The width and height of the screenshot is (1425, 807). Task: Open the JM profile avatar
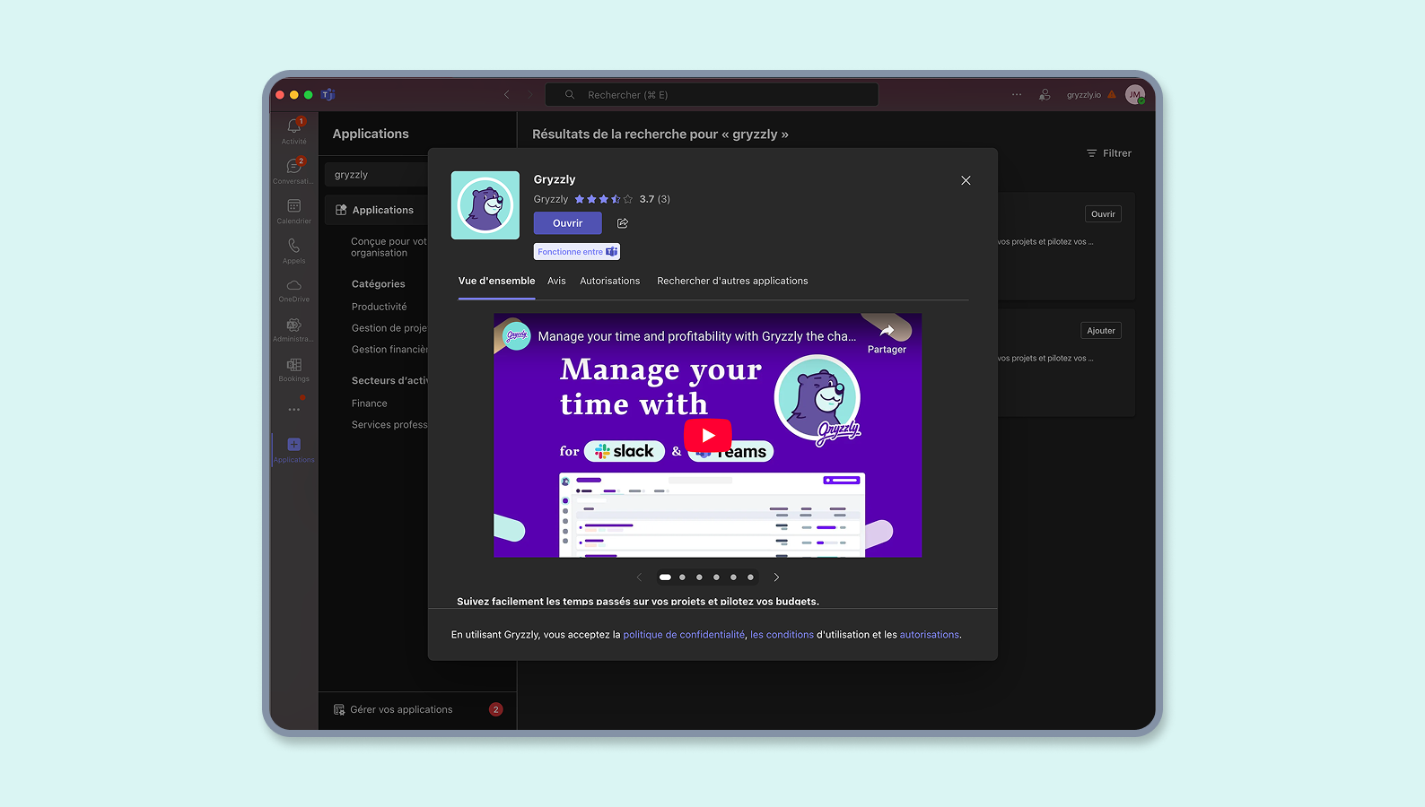1135,94
